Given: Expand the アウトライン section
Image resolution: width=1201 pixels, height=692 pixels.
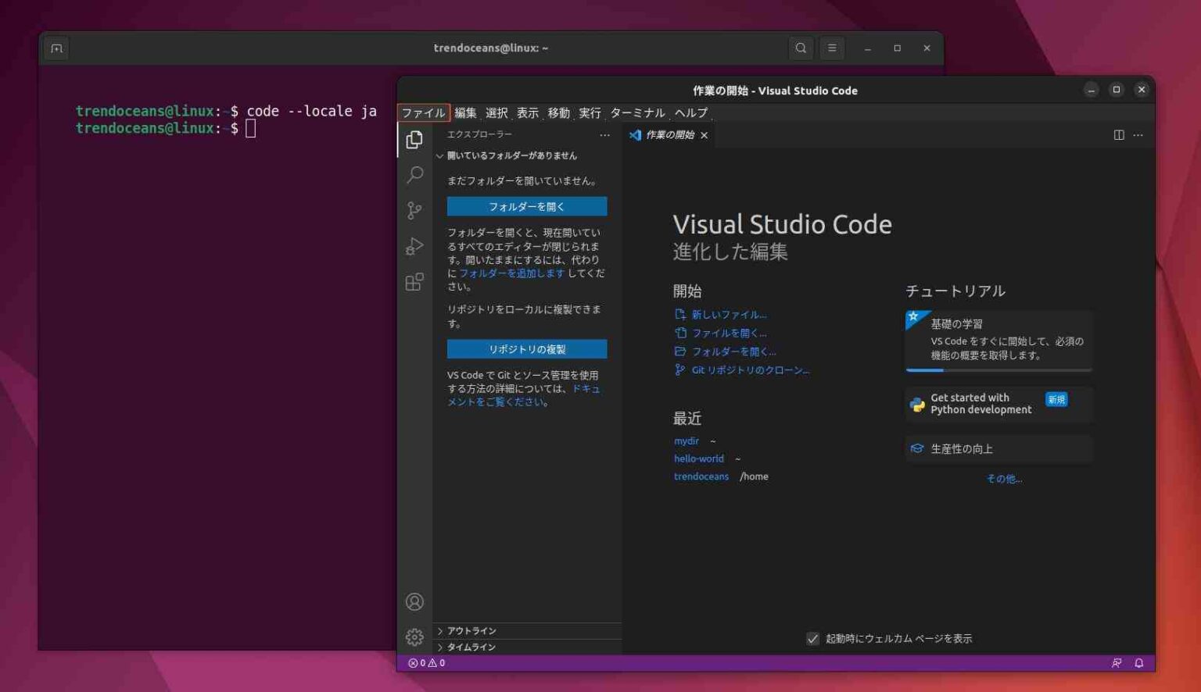Looking at the screenshot, I should [x=469, y=630].
